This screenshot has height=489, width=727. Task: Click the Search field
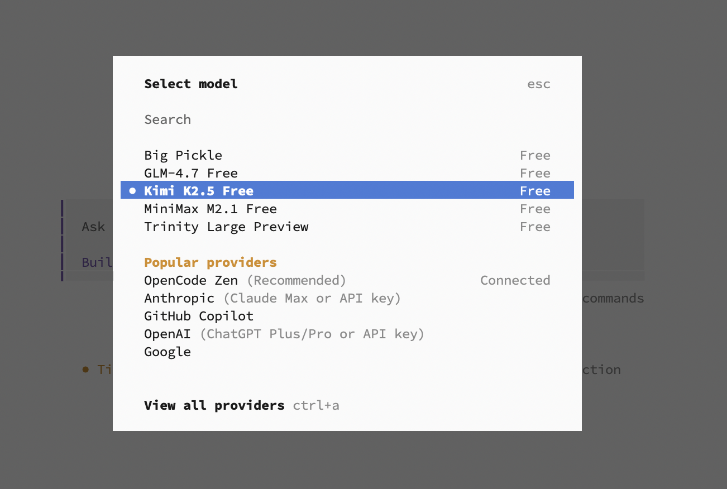point(168,119)
